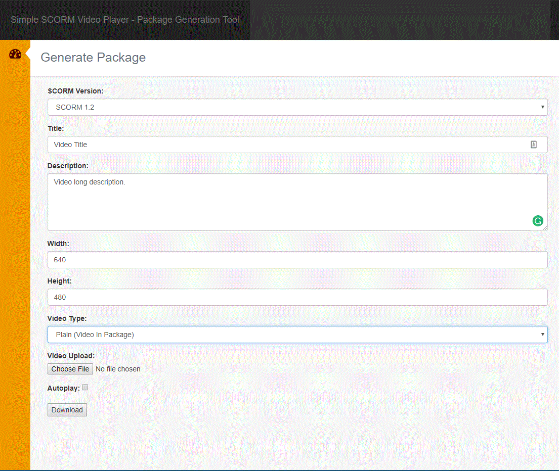The height and width of the screenshot is (471, 559).
Task: Click the 'Autoplay:' label
Action: pos(63,389)
